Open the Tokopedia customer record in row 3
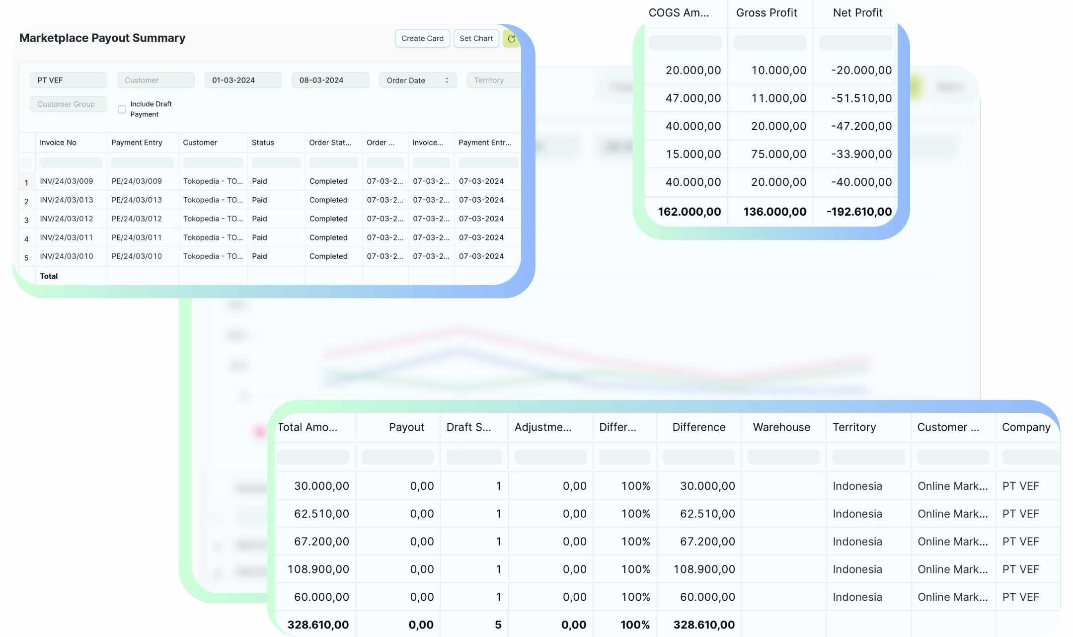The width and height of the screenshot is (1073, 637). pyautogui.click(x=213, y=219)
